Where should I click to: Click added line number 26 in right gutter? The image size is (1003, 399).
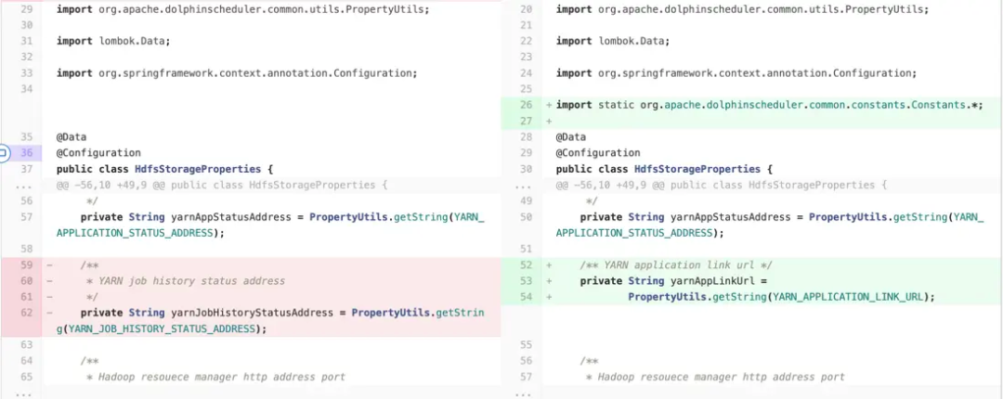(526, 105)
